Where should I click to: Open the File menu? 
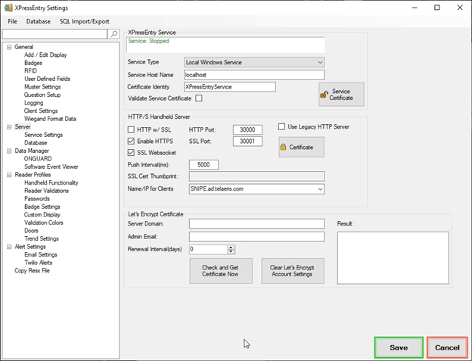click(14, 21)
